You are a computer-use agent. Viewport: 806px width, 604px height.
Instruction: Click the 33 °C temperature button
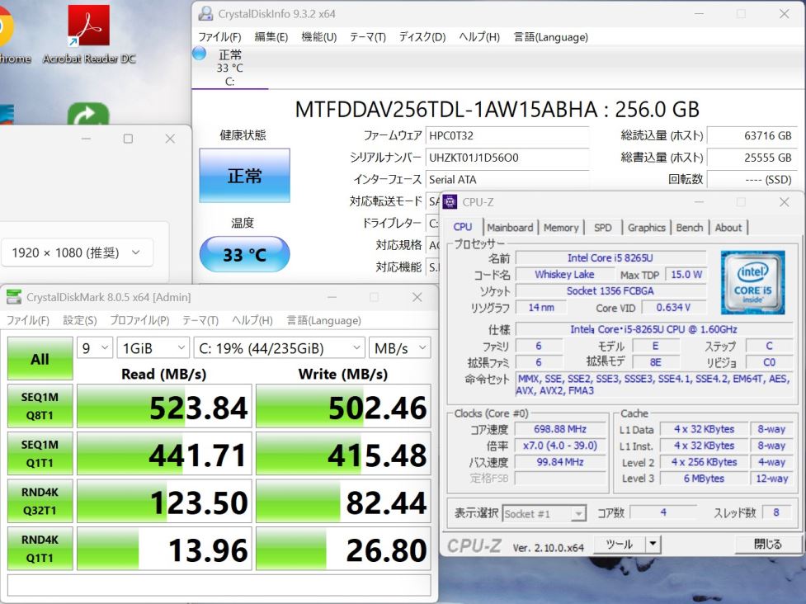point(245,254)
